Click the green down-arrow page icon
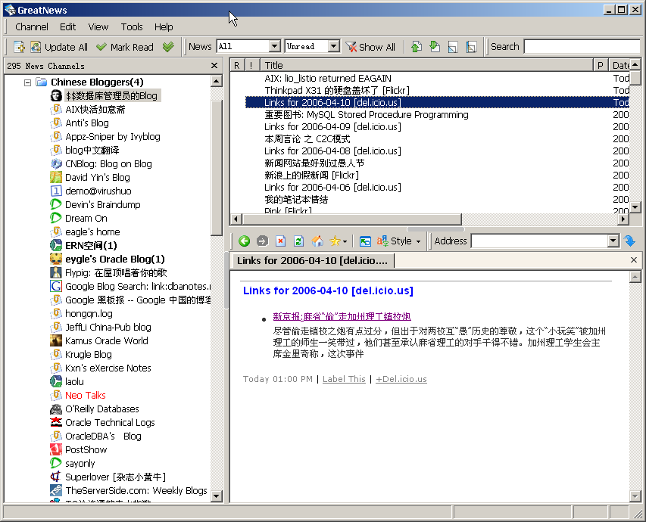Viewport: 646px width, 522px height. click(x=435, y=47)
